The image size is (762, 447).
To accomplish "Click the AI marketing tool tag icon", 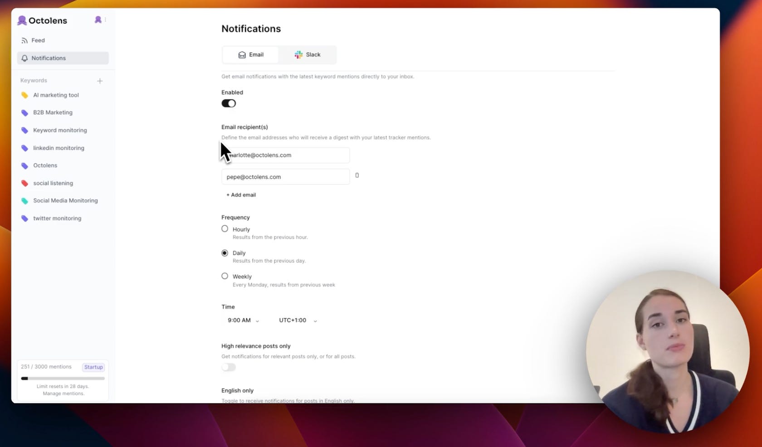I will pyautogui.click(x=25, y=95).
